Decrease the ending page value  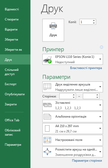[97, 97]
